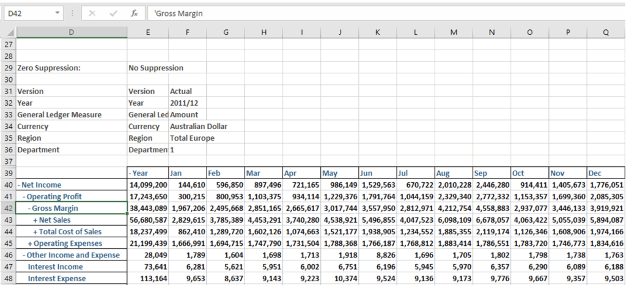Click the Enter checkmark in formula bar
Image resolution: width=626 pixels, height=285 pixels.
[114, 13]
